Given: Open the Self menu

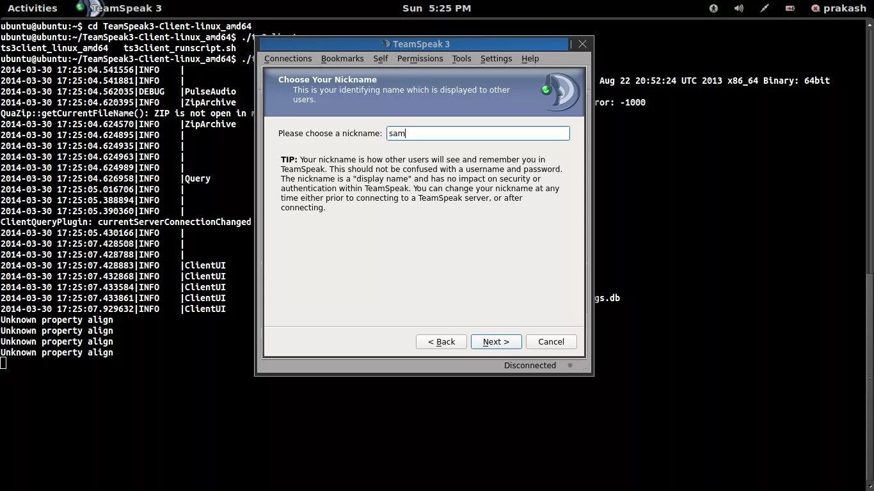Looking at the screenshot, I should (381, 59).
